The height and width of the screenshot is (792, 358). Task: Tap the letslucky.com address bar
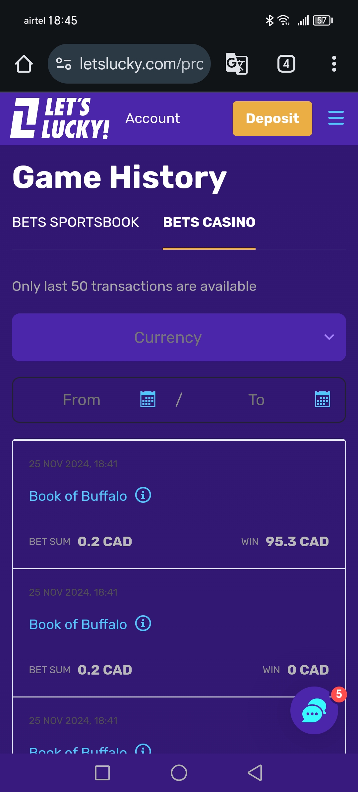(129, 64)
